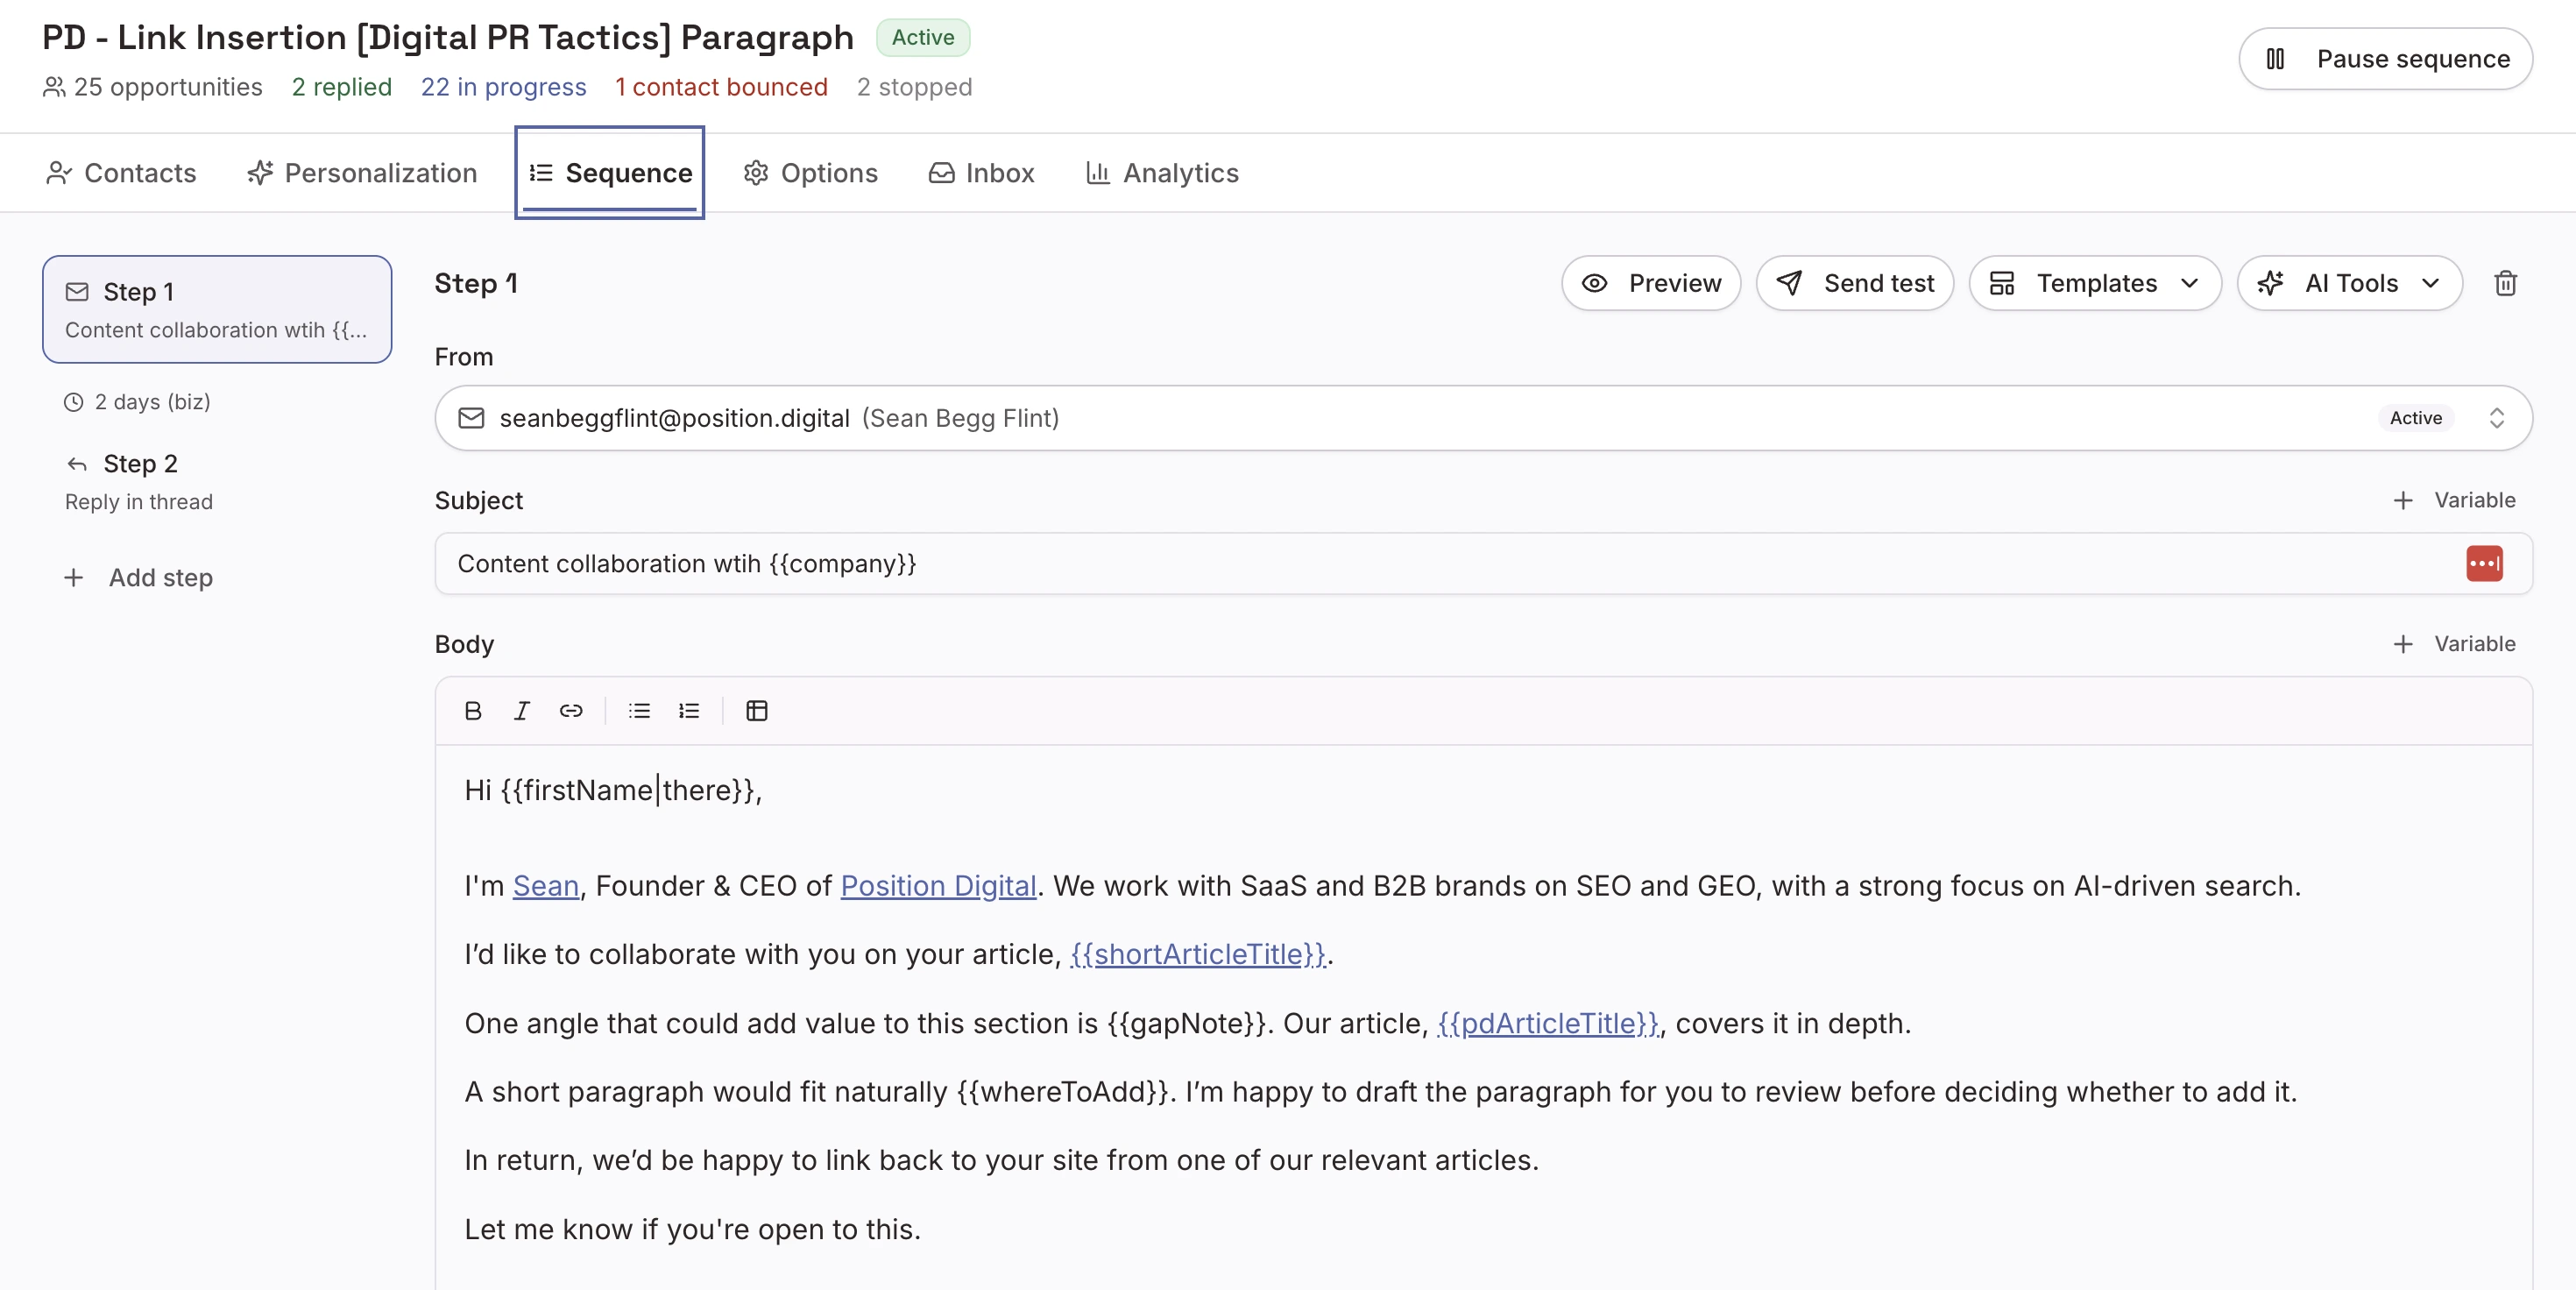2576x1290 pixels.
Task: Open the Personalization tab
Action: (362, 173)
